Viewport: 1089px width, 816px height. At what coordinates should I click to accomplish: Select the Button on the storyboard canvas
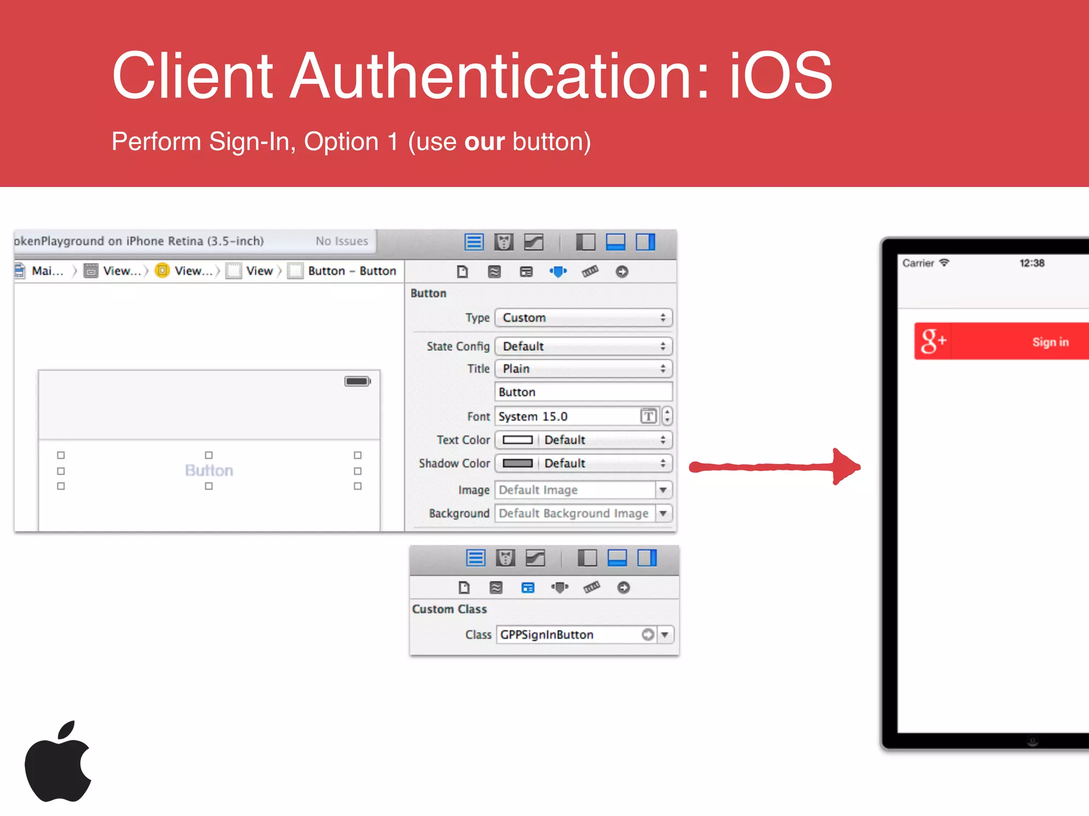209,471
